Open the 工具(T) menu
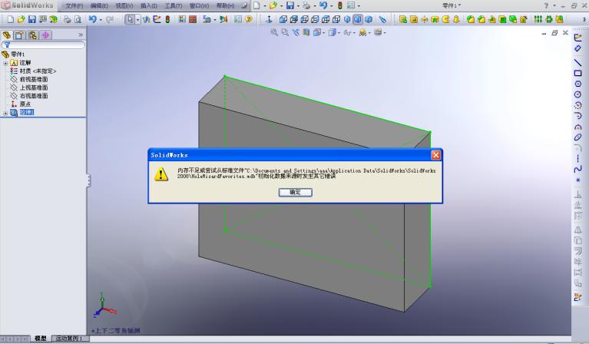Image resolution: width=589 pixels, height=344 pixels. click(174, 5)
